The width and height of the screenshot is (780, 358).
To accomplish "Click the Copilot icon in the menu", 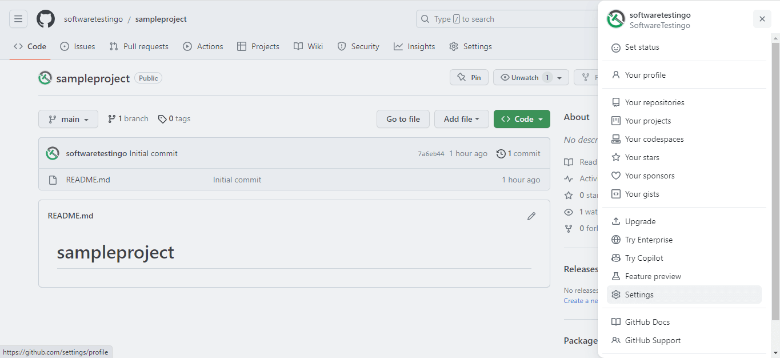I will 616,258.
